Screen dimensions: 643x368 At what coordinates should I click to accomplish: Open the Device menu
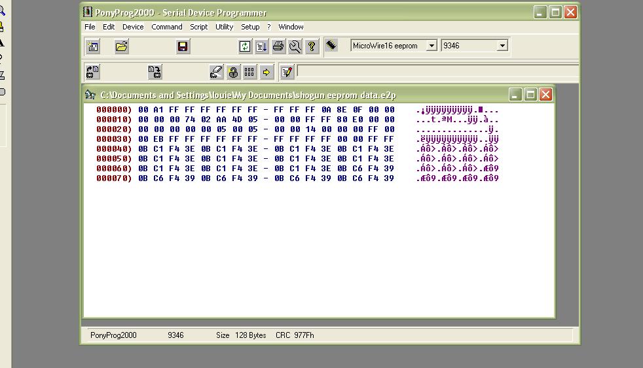click(133, 27)
